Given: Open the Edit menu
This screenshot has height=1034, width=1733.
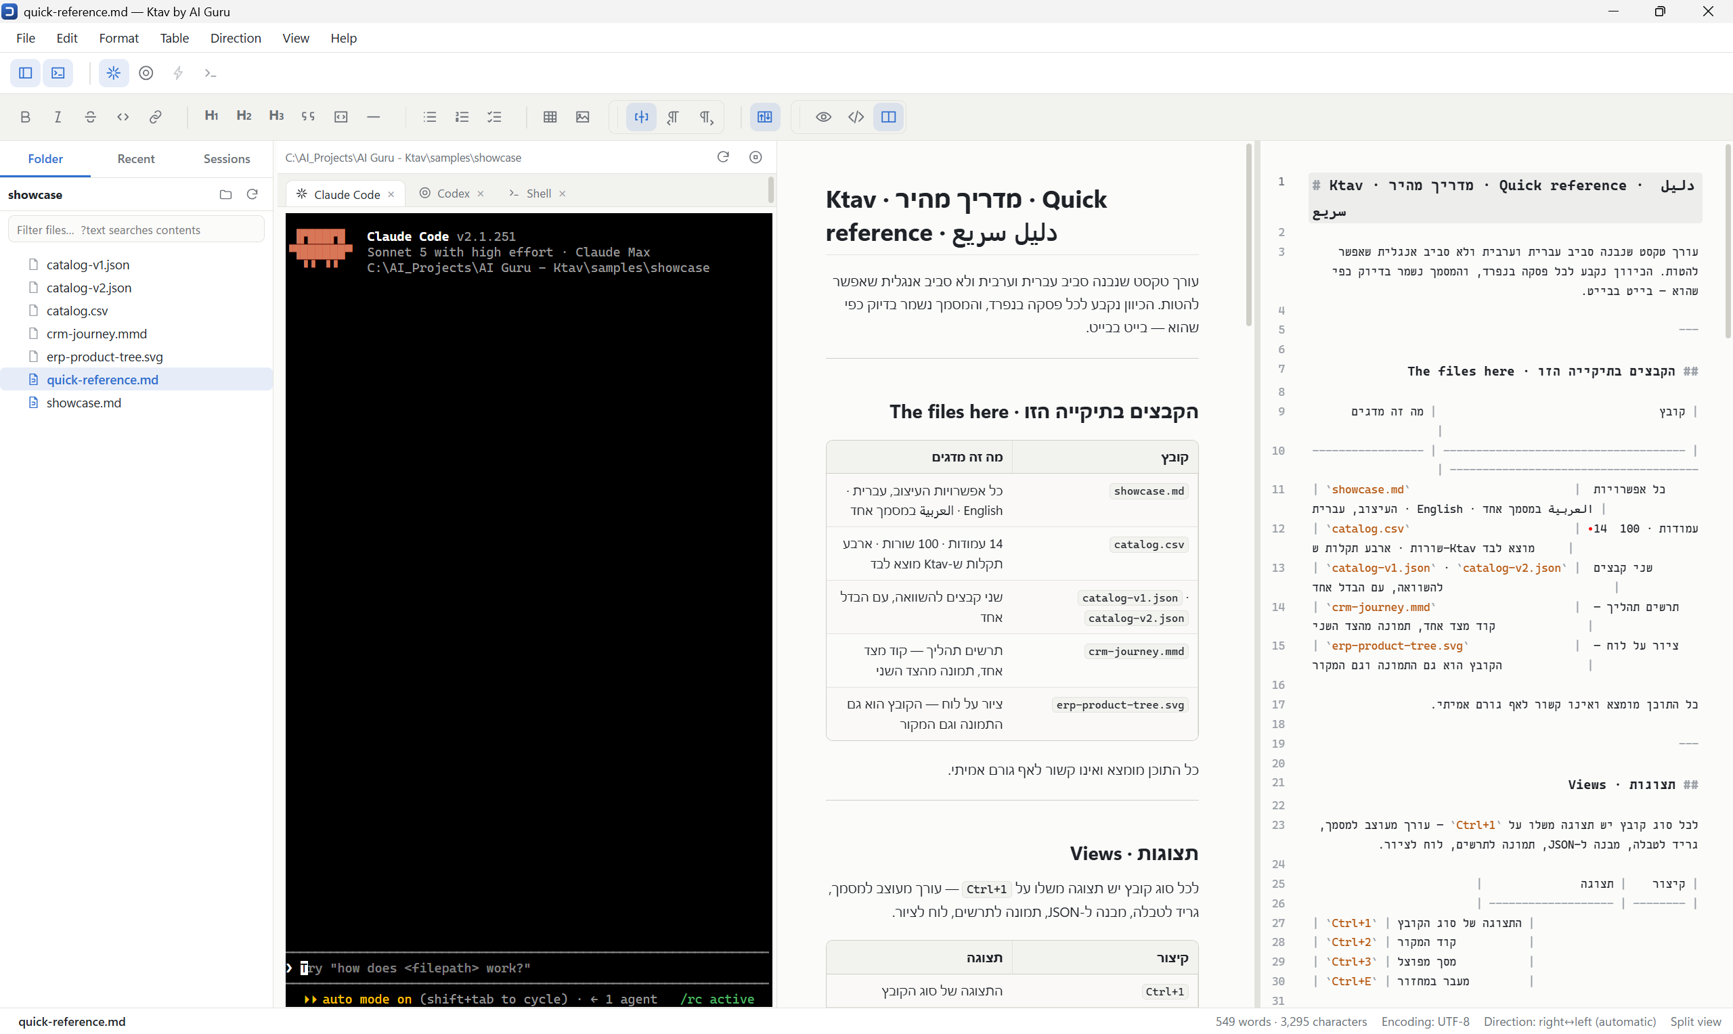Looking at the screenshot, I should click(x=67, y=39).
